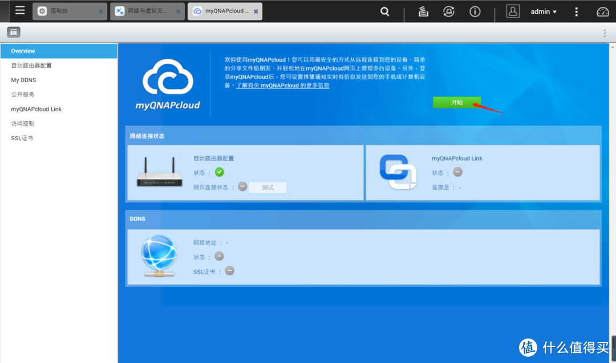616x363 pixels.
Task: Open the background tasks icon
Action: [423, 12]
